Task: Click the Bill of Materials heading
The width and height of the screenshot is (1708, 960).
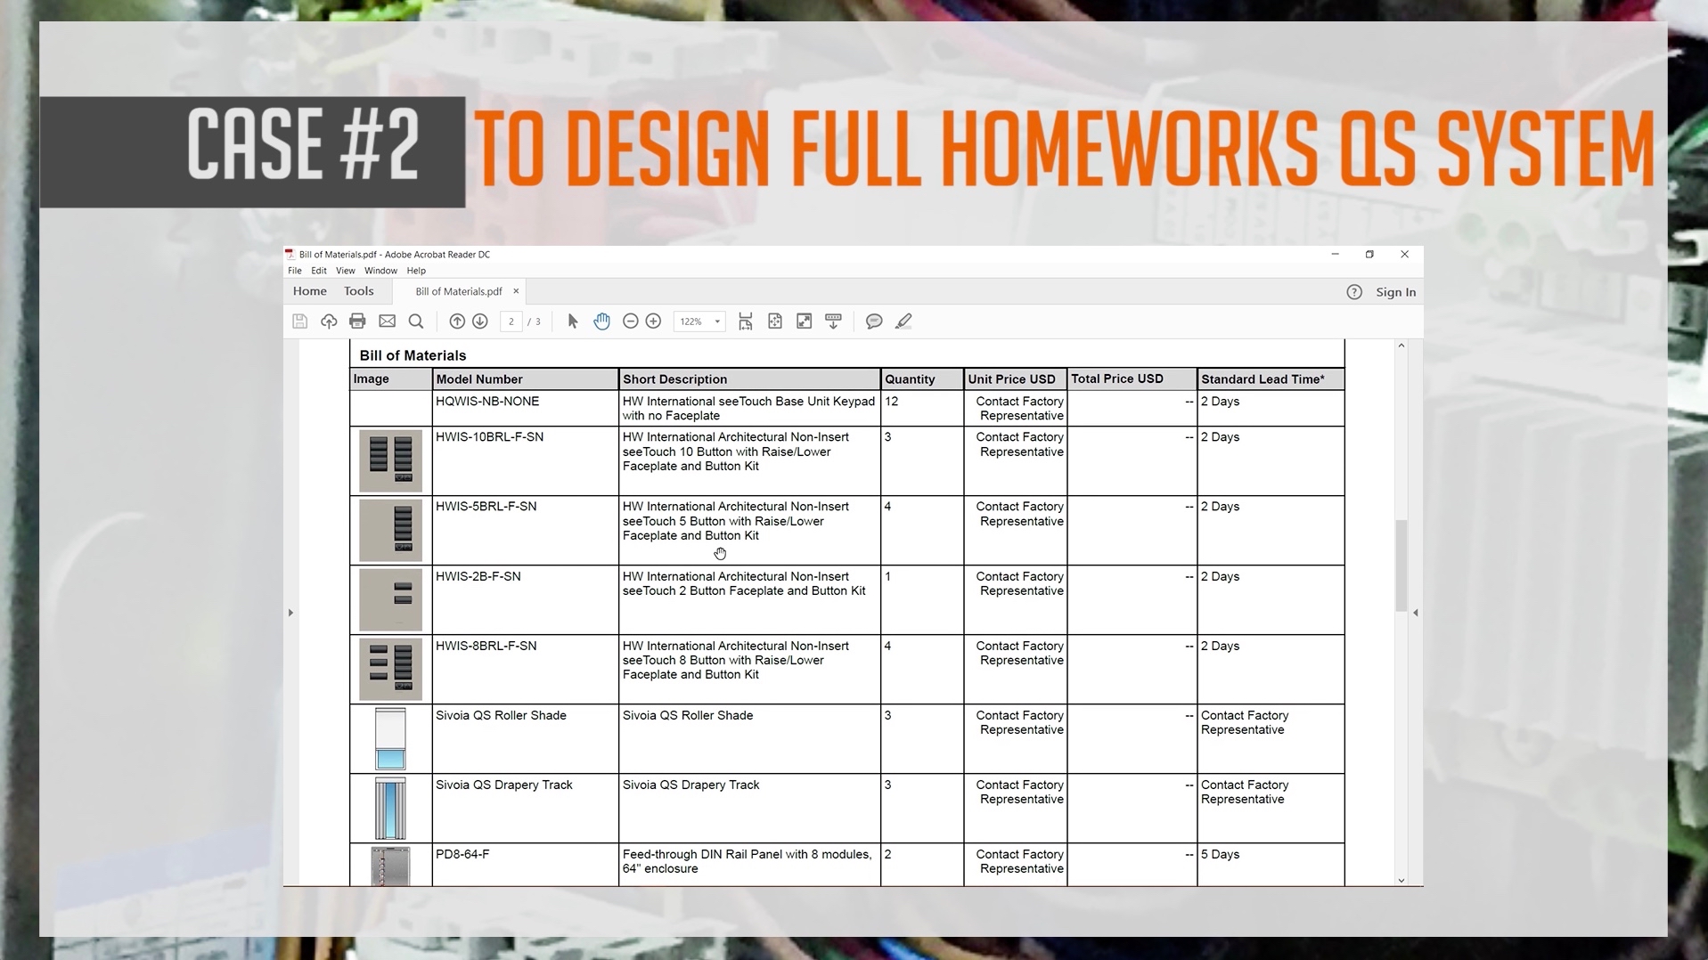Action: pos(413,355)
